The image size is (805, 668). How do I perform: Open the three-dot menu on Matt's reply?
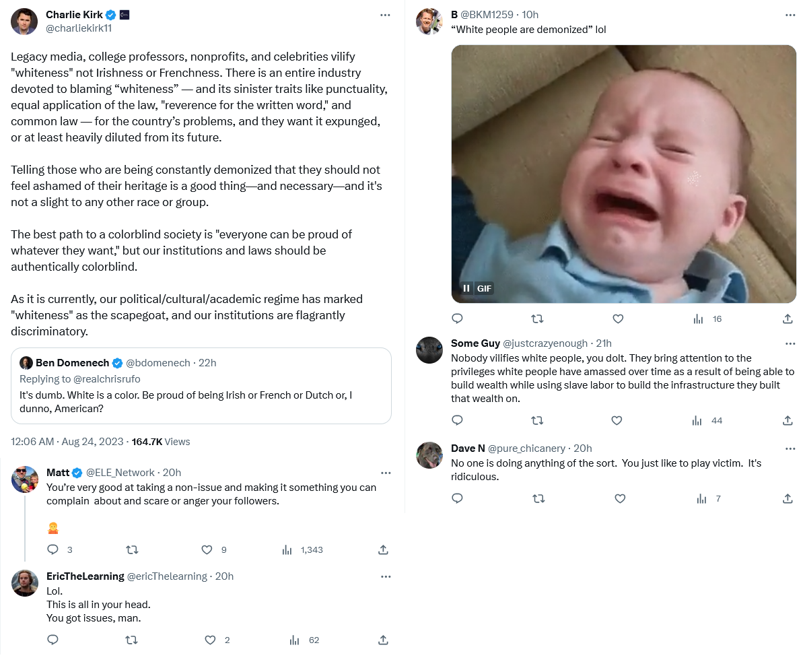pos(386,473)
